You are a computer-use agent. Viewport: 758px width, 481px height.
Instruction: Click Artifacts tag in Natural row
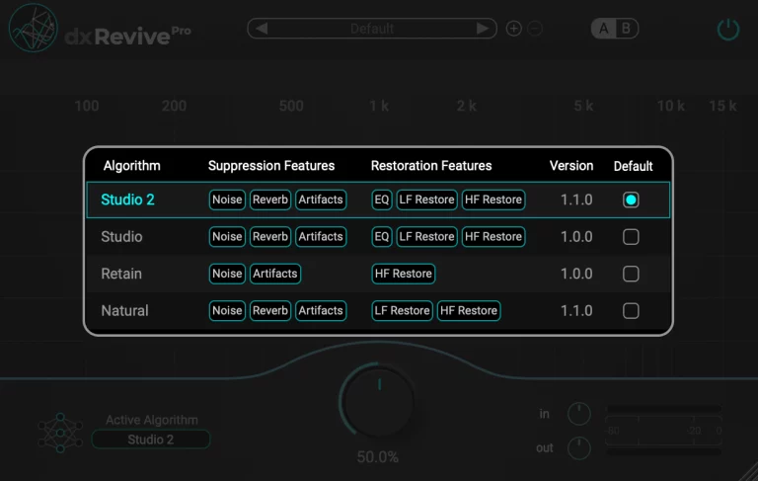pyautogui.click(x=321, y=311)
